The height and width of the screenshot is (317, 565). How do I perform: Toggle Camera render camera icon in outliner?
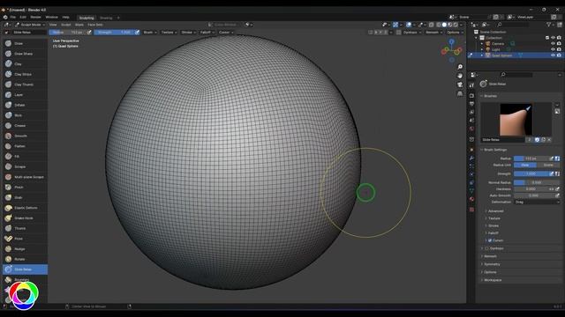coord(559,43)
